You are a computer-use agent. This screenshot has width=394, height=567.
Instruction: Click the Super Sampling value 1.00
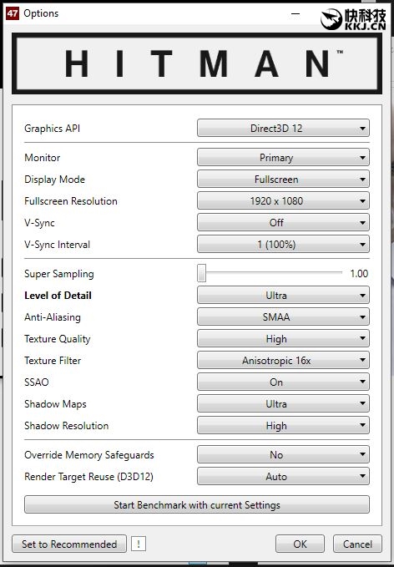tap(359, 273)
